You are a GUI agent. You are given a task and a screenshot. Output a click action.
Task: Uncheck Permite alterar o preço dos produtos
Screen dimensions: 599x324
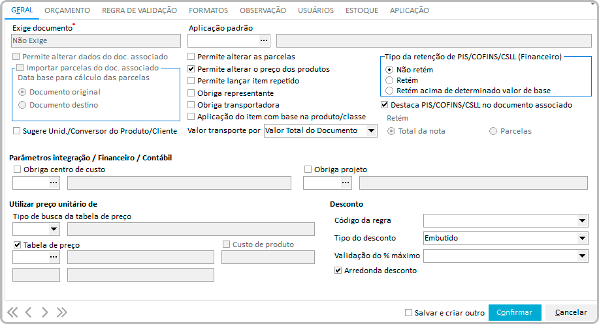(x=191, y=69)
